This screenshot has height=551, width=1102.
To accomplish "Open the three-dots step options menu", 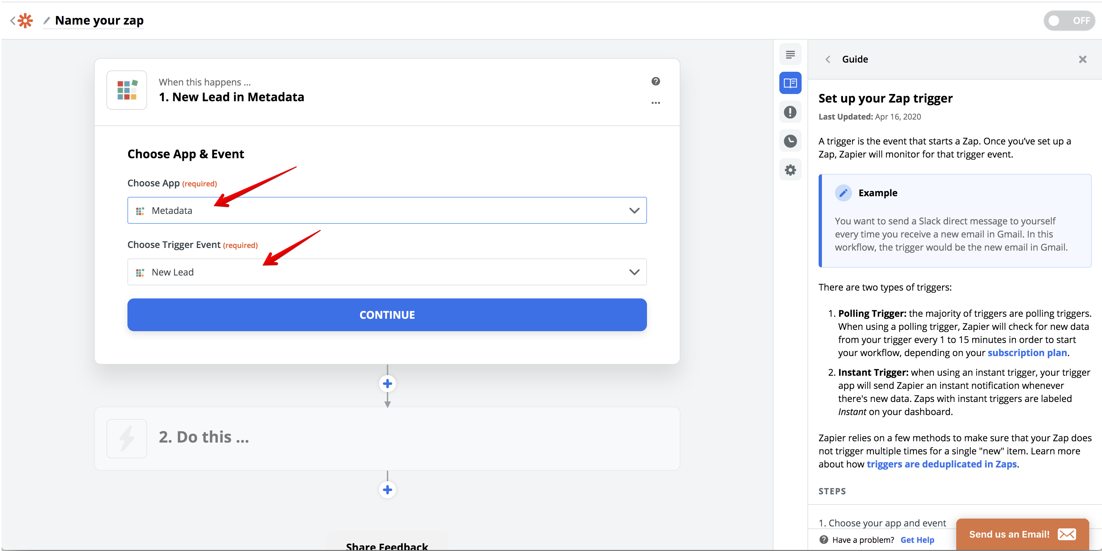I will click(655, 103).
